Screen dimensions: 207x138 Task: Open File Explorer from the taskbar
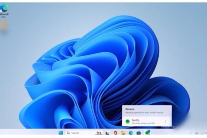click(123, 133)
